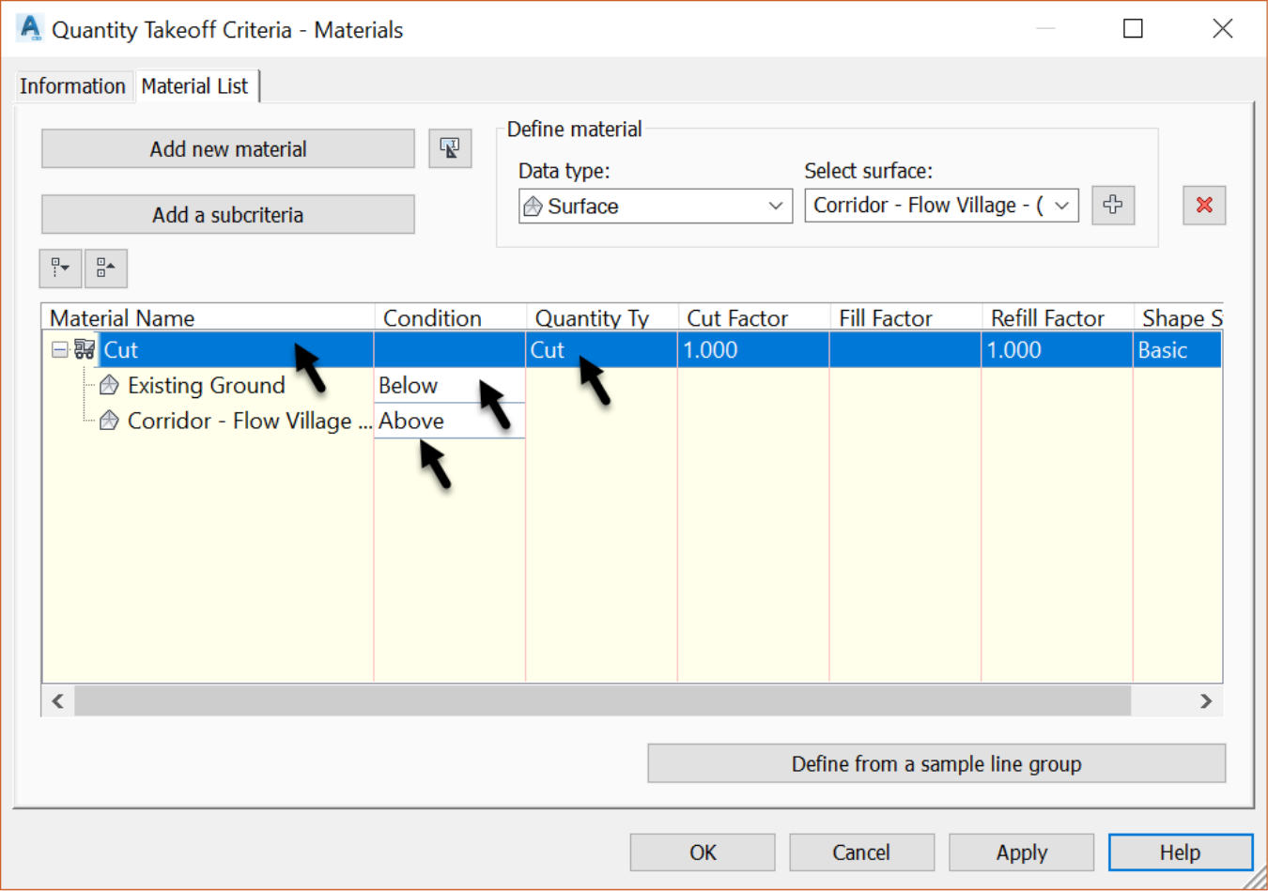Click the Cut Factor 1.000 cell

coord(753,349)
